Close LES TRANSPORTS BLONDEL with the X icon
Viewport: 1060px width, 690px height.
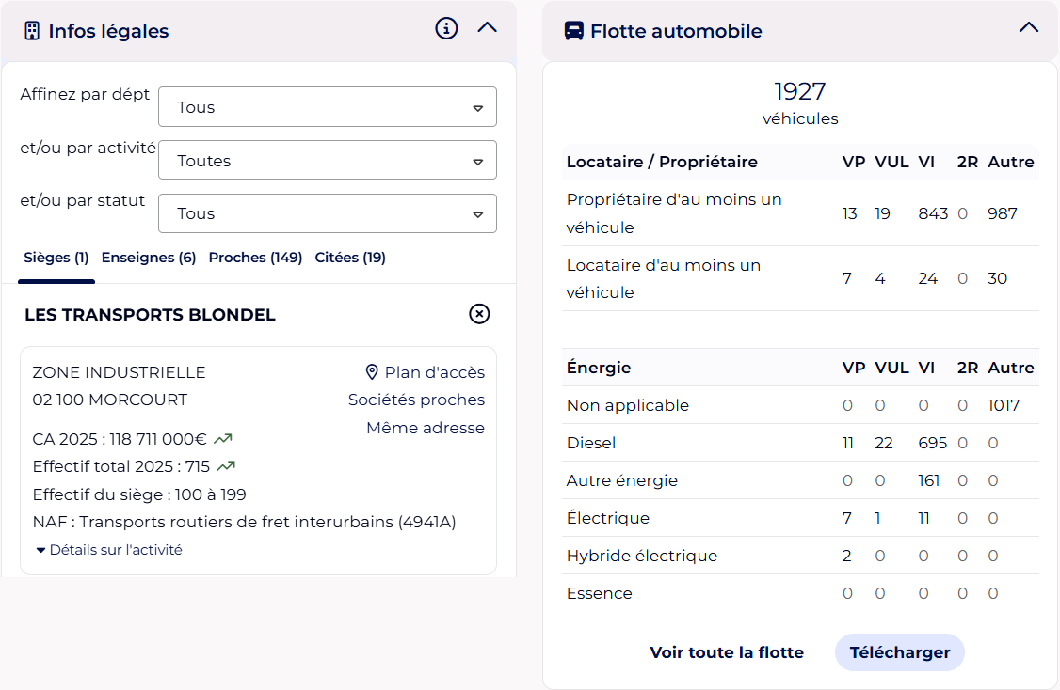479,314
